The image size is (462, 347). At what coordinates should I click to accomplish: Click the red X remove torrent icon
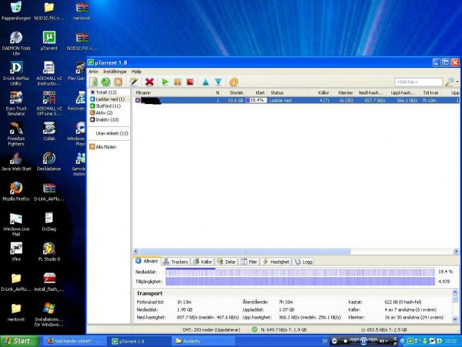pos(149,82)
